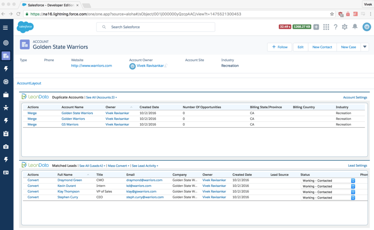Open the Chrome menu dots
Viewport: 374px width, 230px height.
tap(370, 14)
